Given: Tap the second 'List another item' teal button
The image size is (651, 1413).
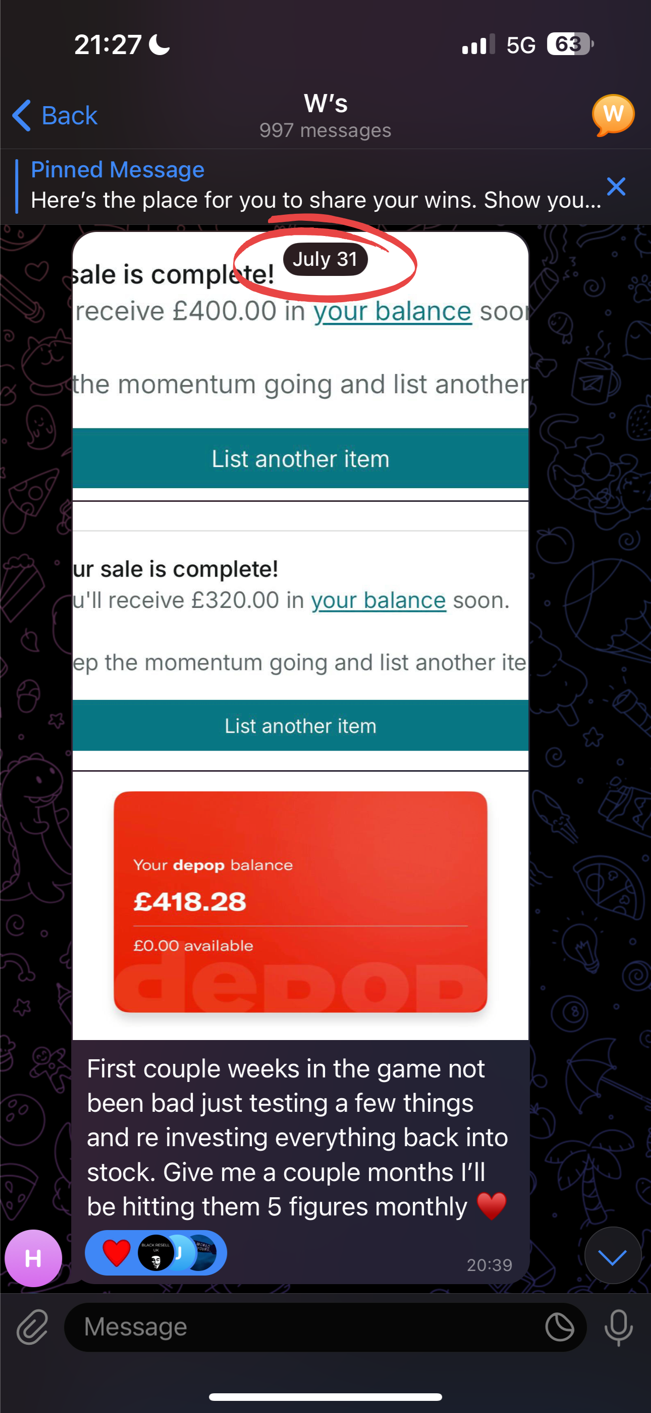Looking at the screenshot, I should (300, 726).
